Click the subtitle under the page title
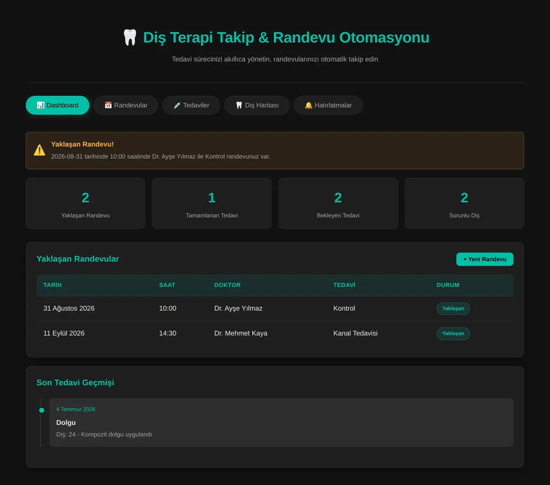The height and width of the screenshot is (485, 550). [275, 59]
